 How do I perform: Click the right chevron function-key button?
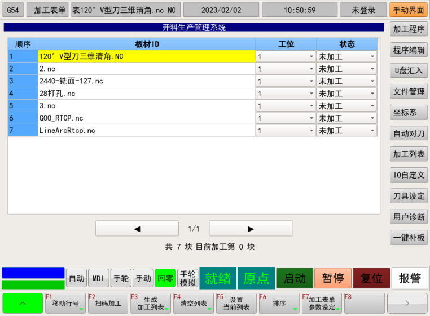(407, 303)
